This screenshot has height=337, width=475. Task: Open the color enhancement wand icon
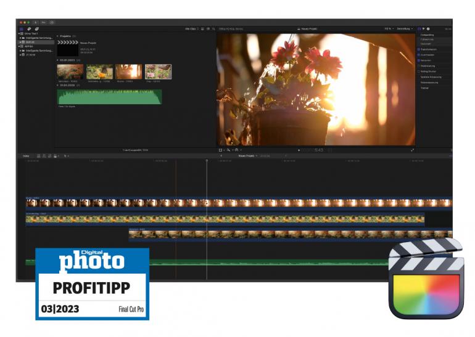tap(229, 150)
